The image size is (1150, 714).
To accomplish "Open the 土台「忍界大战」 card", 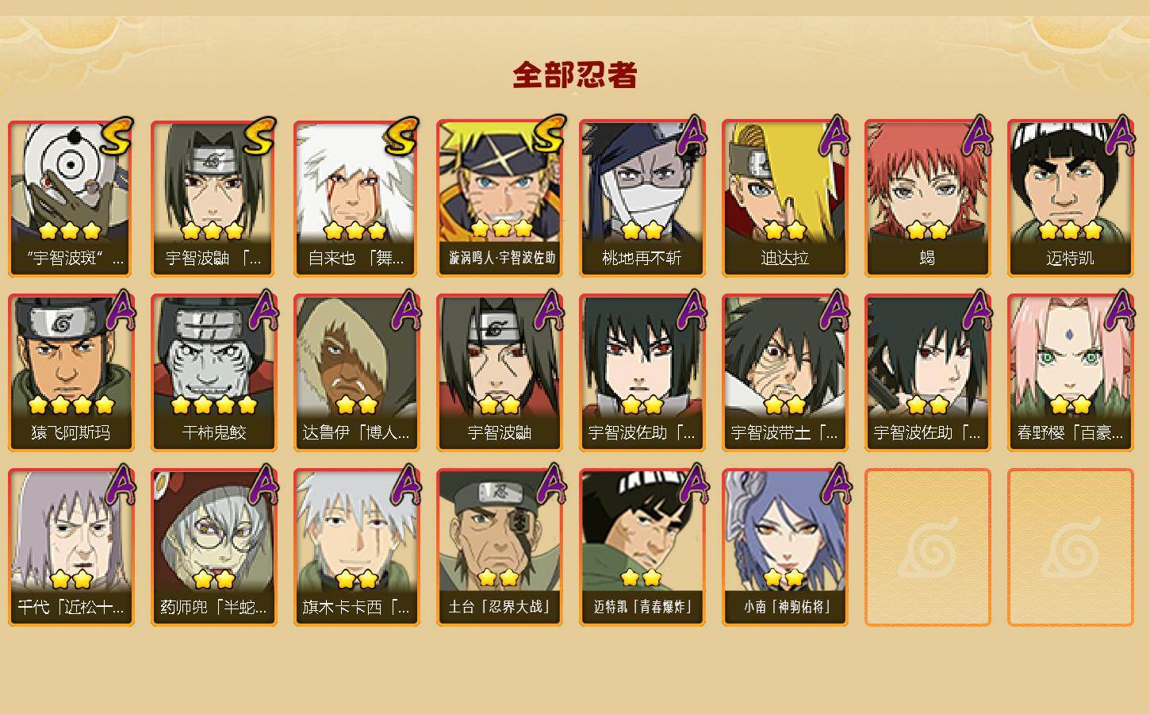I will (x=500, y=547).
